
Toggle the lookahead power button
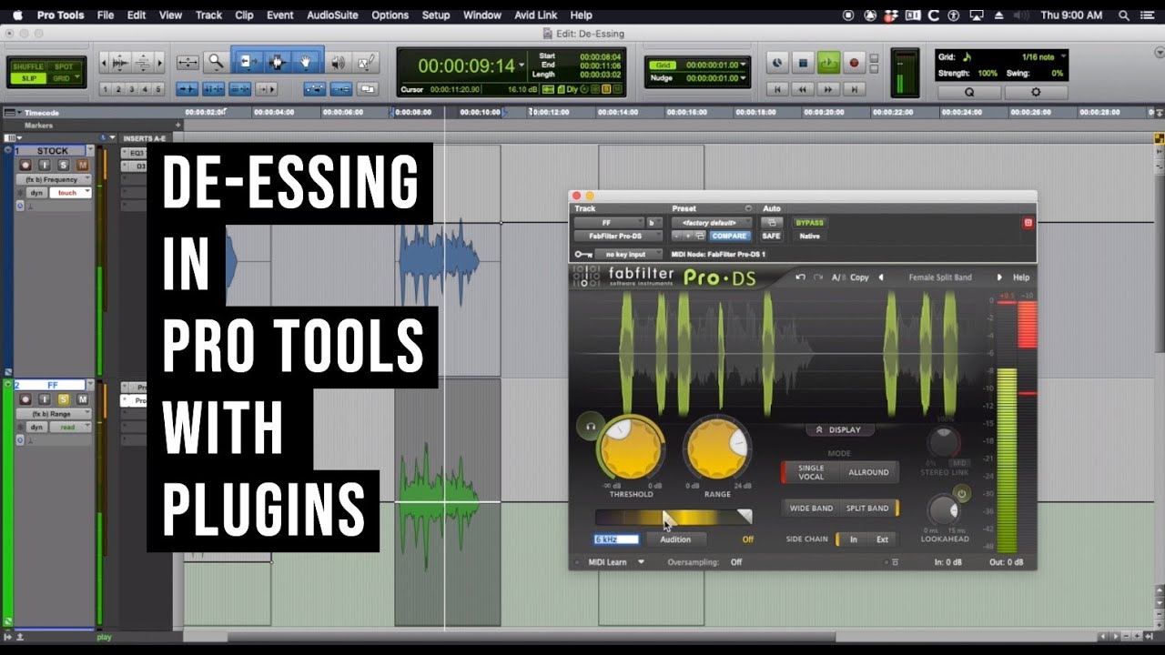click(962, 493)
